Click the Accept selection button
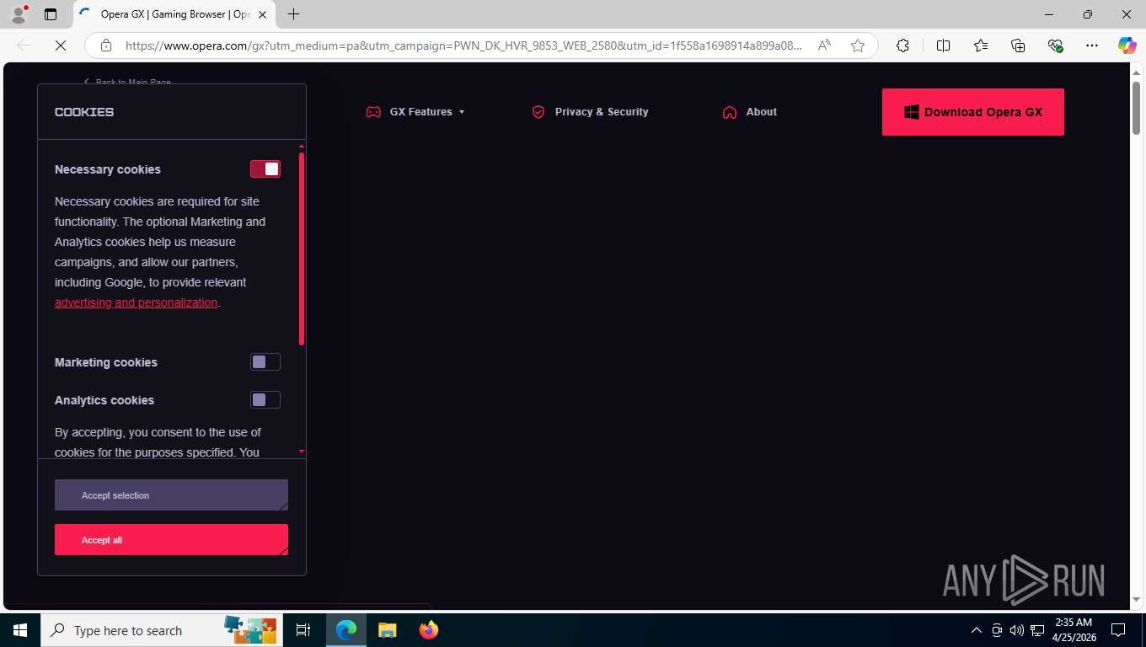The height and width of the screenshot is (647, 1146). pos(171,495)
